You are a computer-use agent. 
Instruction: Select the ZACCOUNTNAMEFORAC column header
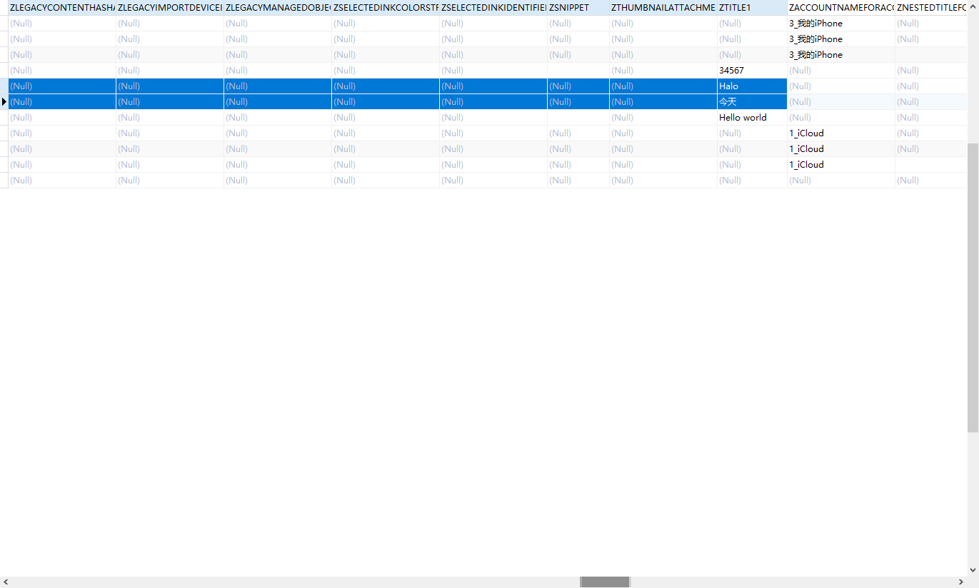pos(840,8)
